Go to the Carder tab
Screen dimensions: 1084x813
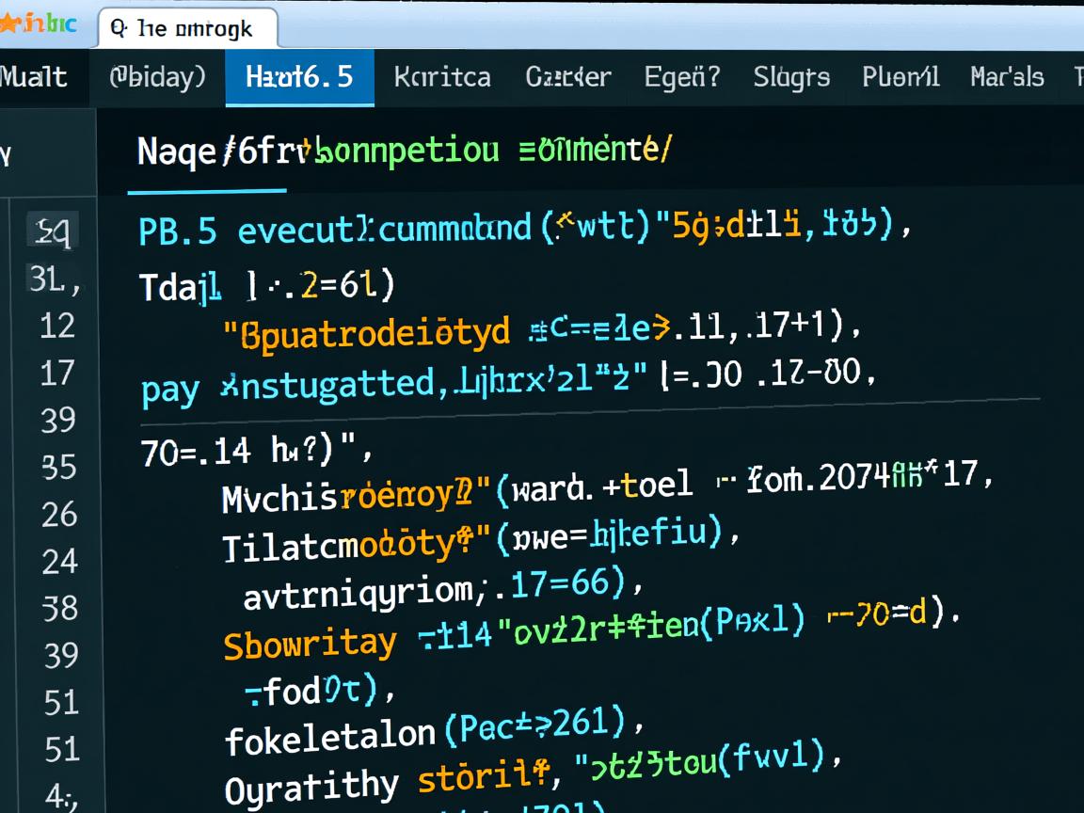[x=568, y=77]
